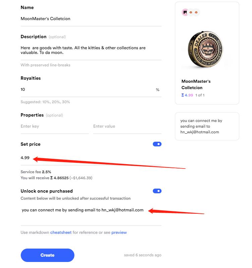Click the pink collection avatar icon in preview
Screen dimensions: 252x268
185,12
